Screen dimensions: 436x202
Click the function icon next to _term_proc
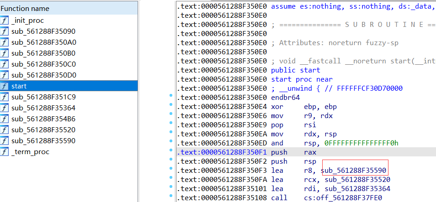pos(5,152)
